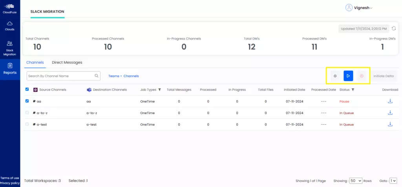Click the Slack icon in Source Channels header

36,90
